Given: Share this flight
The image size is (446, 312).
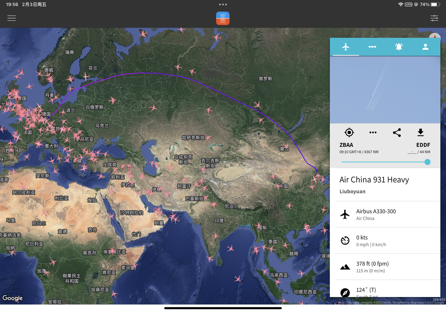Looking at the screenshot, I should [397, 132].
